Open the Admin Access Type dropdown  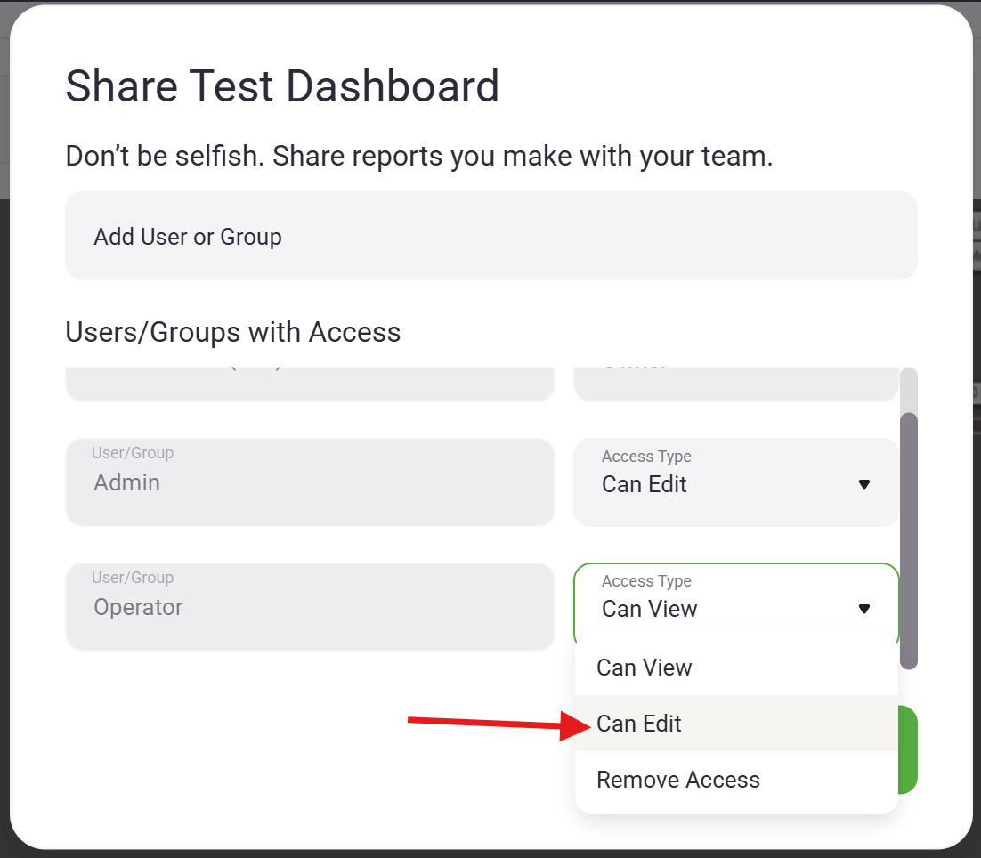735,482
